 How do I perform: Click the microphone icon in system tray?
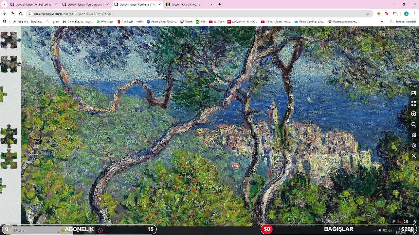[380, 231]
